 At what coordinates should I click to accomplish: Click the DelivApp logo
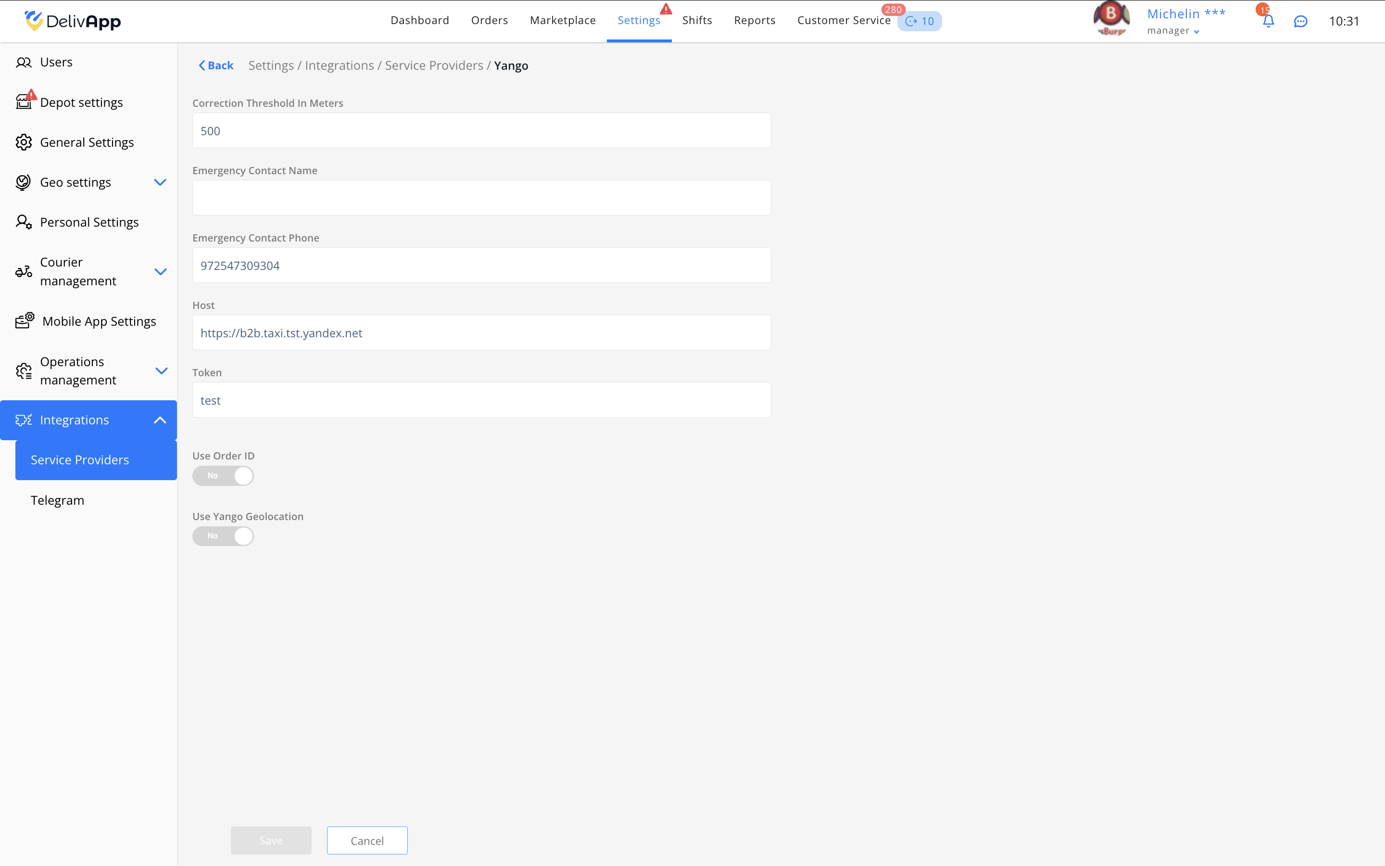coord(73,21)
